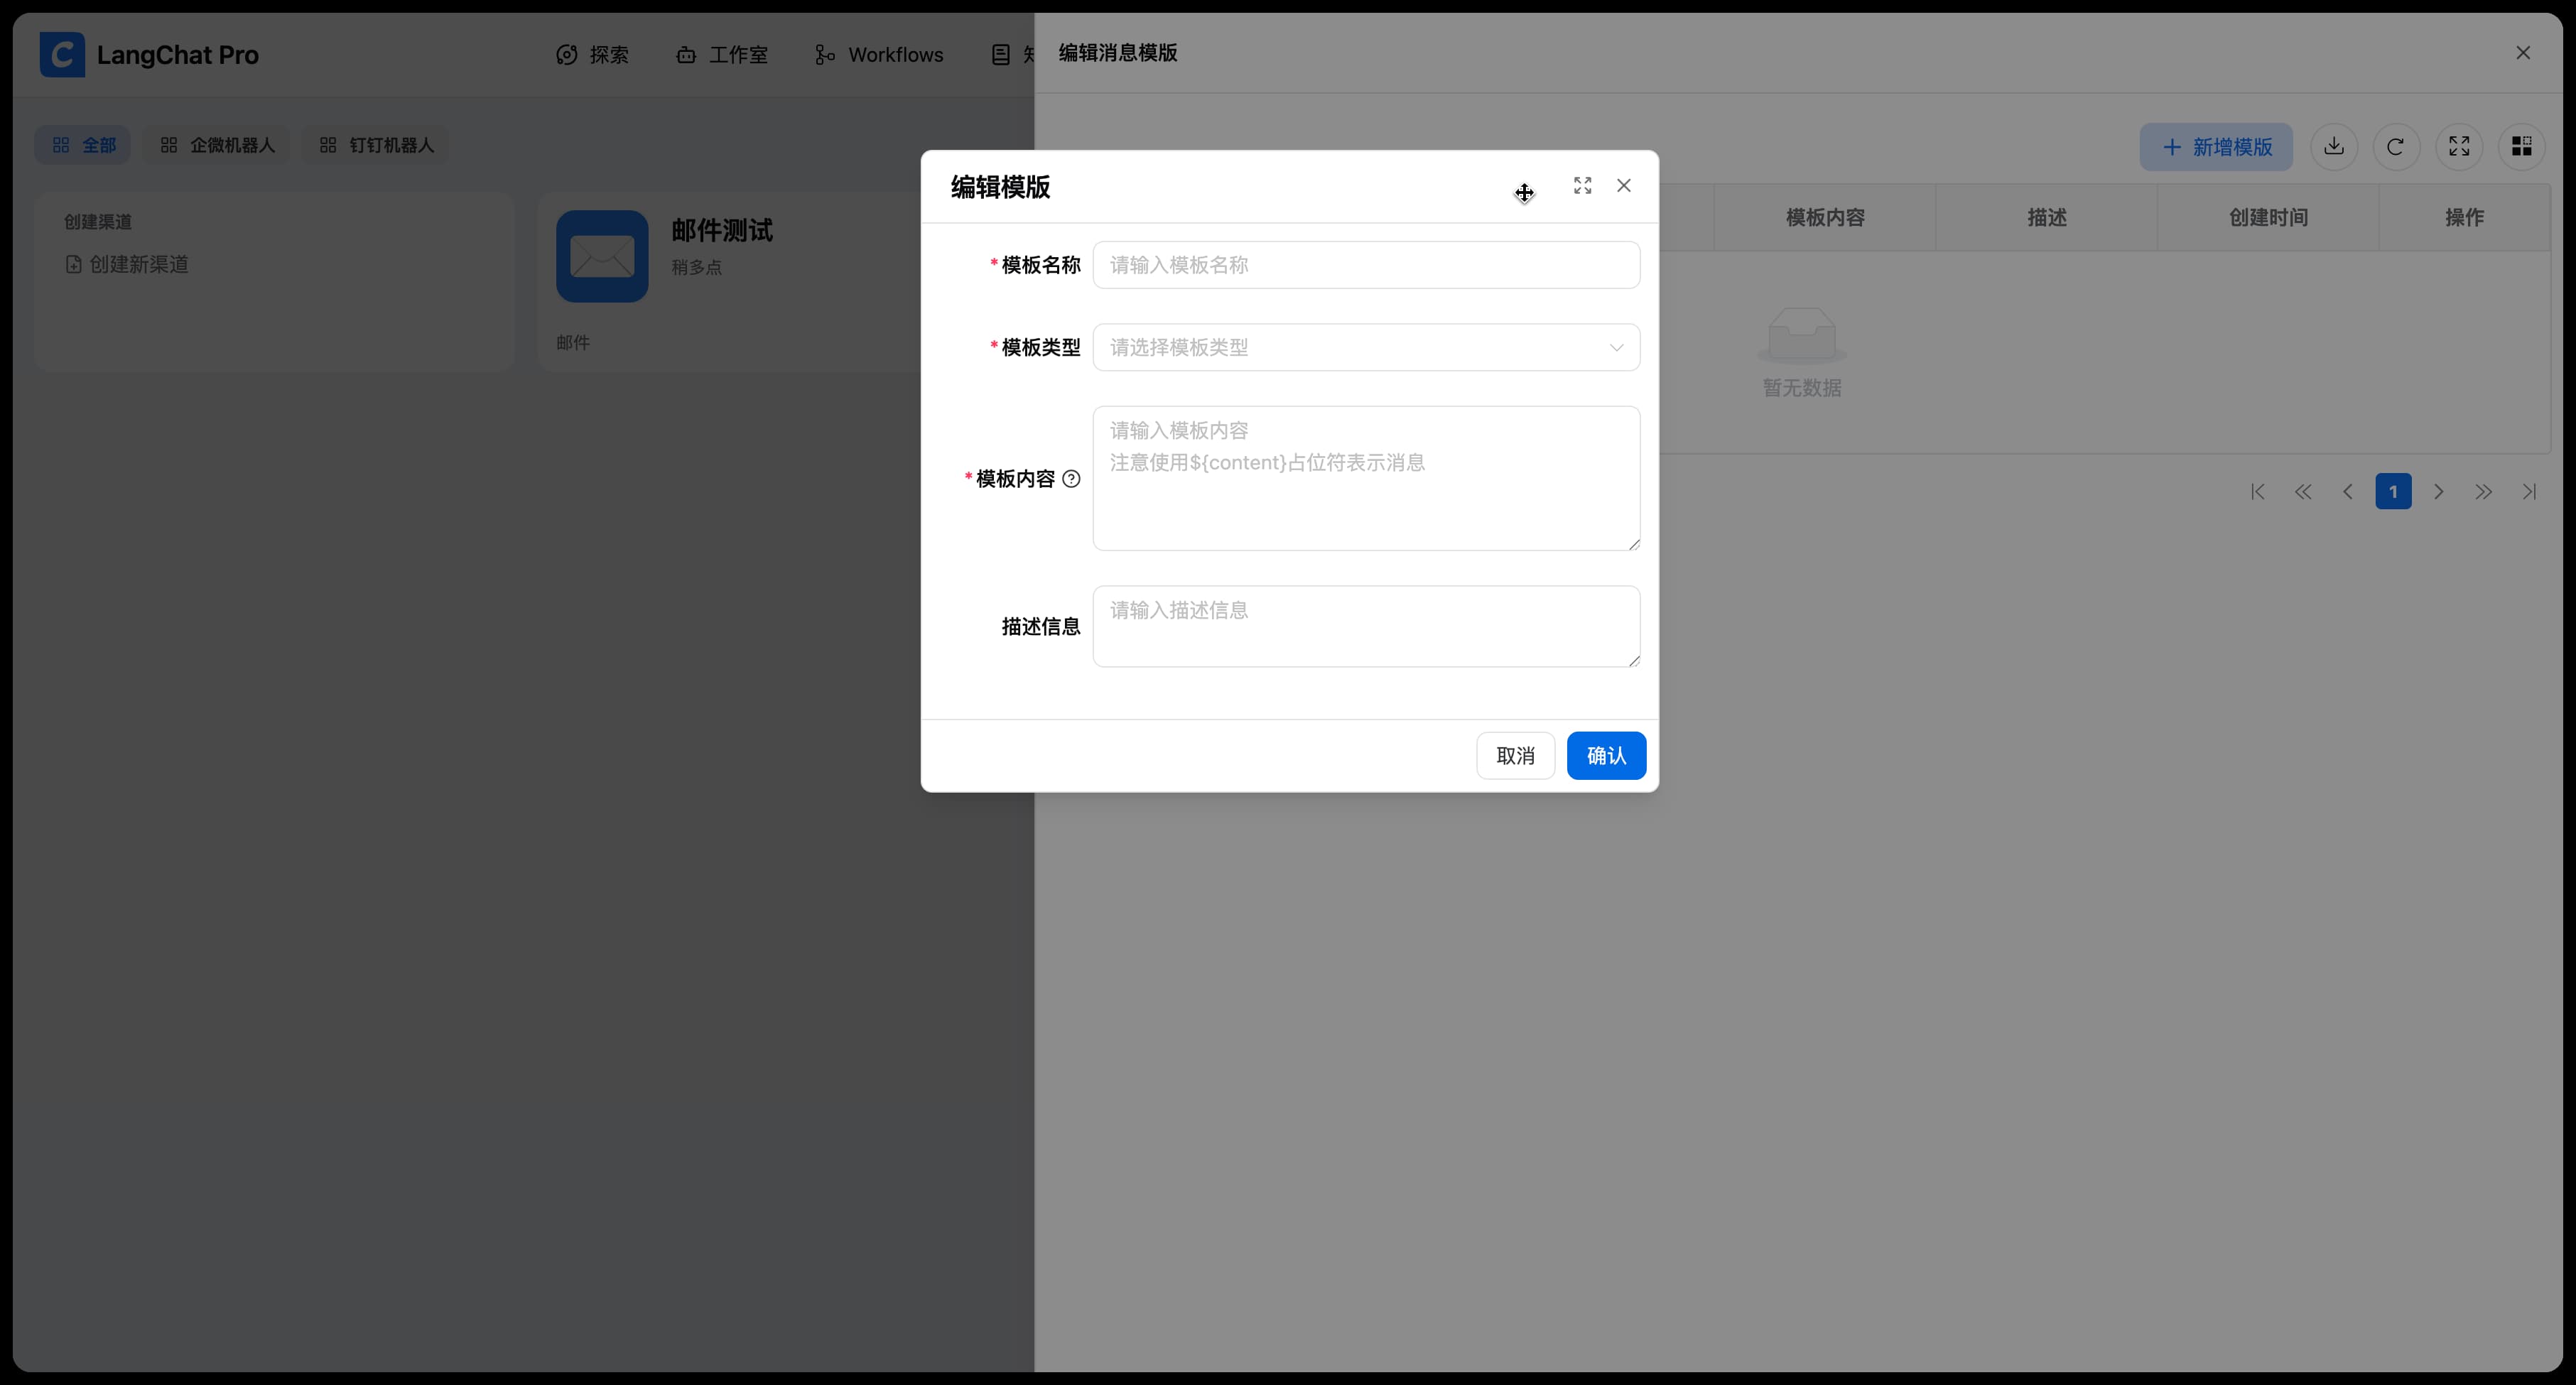Image resolution: width=2576 pixels, height=1385 pixels.
Task: Close the 编辑模版 dialog
Action: pos(1624,186)
